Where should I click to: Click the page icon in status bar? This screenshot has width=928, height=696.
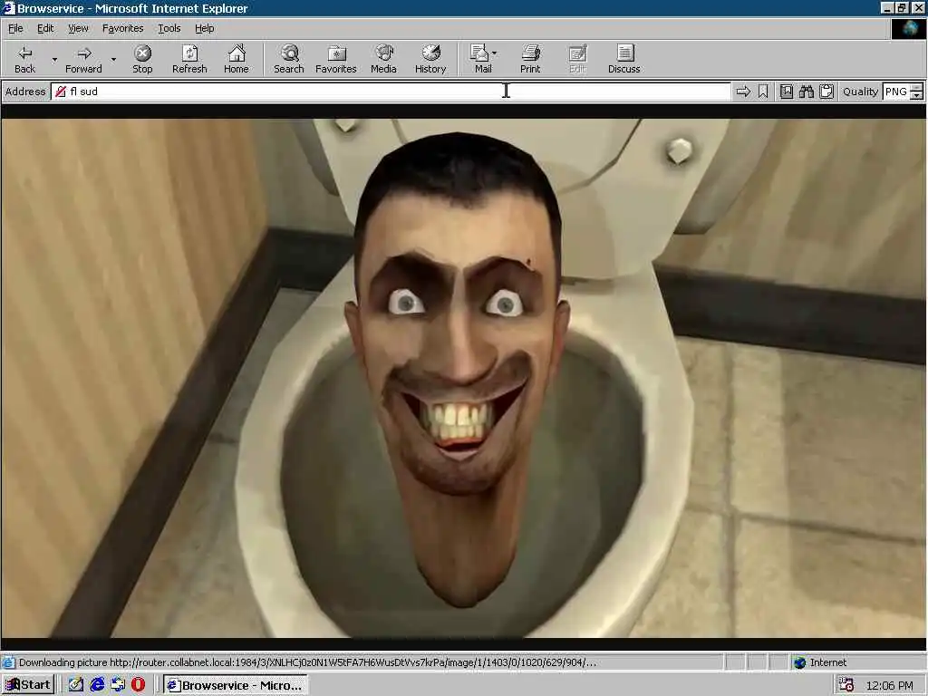pyautogui.click(x=8, y=662)
